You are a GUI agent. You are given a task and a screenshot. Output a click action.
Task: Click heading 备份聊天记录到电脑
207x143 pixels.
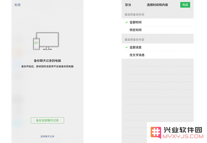[x=47, y=61]
